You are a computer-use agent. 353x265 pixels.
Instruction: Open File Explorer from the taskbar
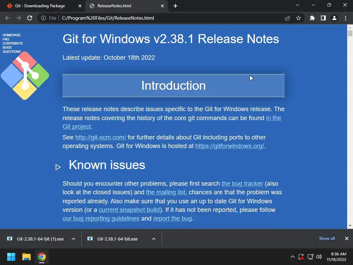point(26,257)
